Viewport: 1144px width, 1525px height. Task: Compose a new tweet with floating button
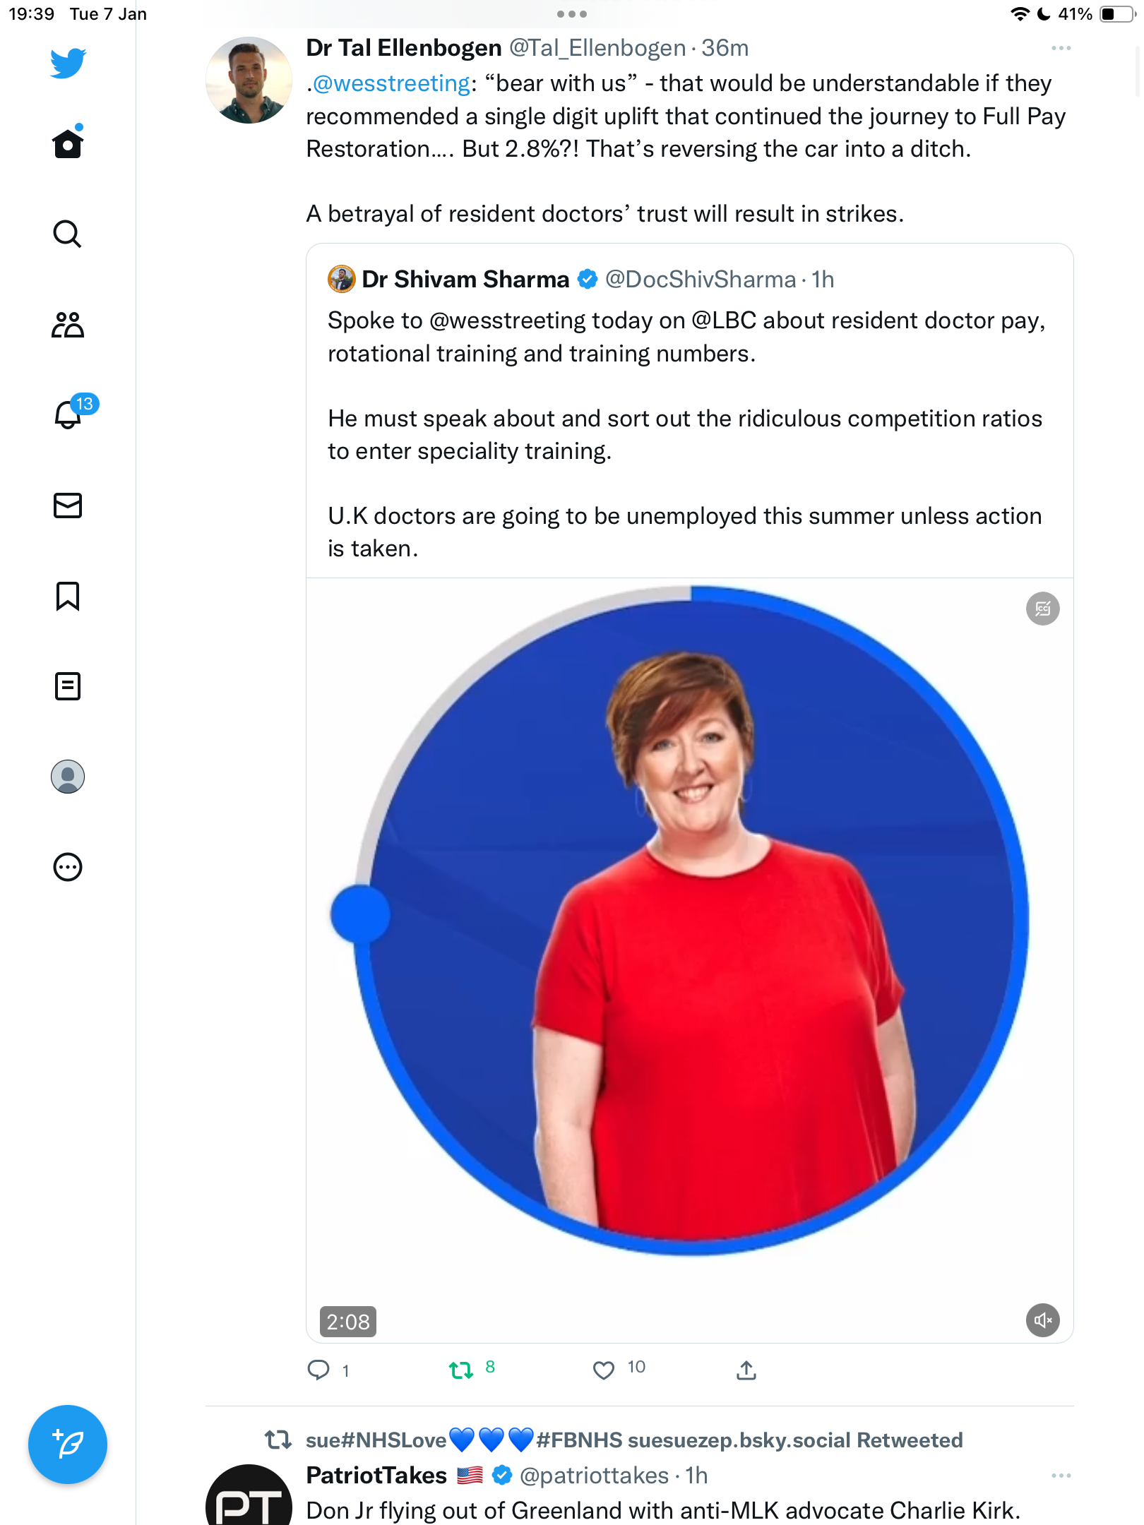click(x=68, y=1445)
